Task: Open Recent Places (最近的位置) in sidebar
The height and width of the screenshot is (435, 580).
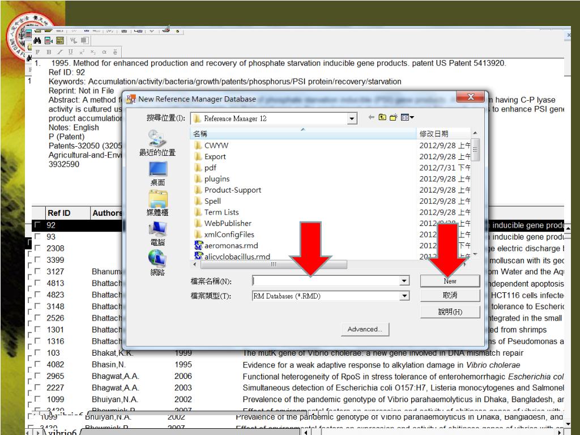Action: [157, 143]
